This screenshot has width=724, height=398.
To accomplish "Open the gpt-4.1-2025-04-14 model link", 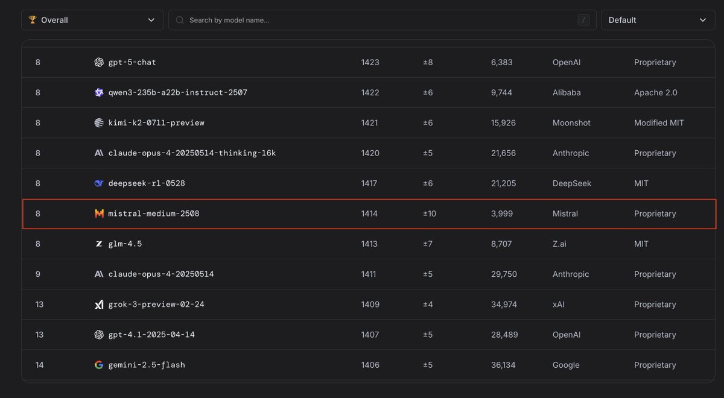I will [x=151, y=335].
